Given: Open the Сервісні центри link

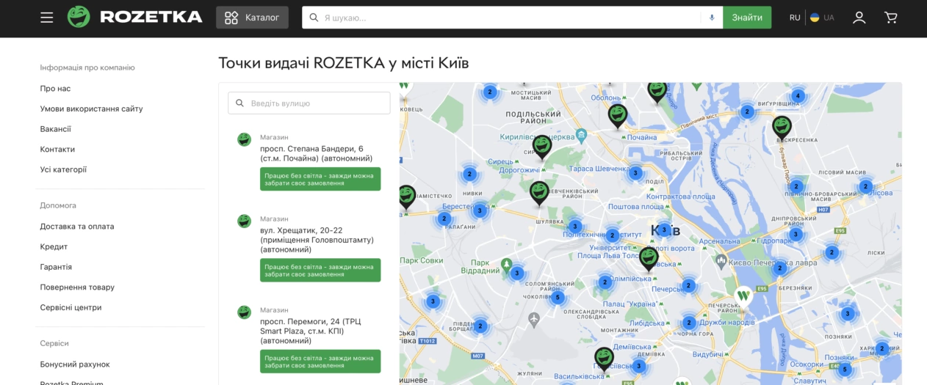Looking at the screenshot, I should coord(71,307).
